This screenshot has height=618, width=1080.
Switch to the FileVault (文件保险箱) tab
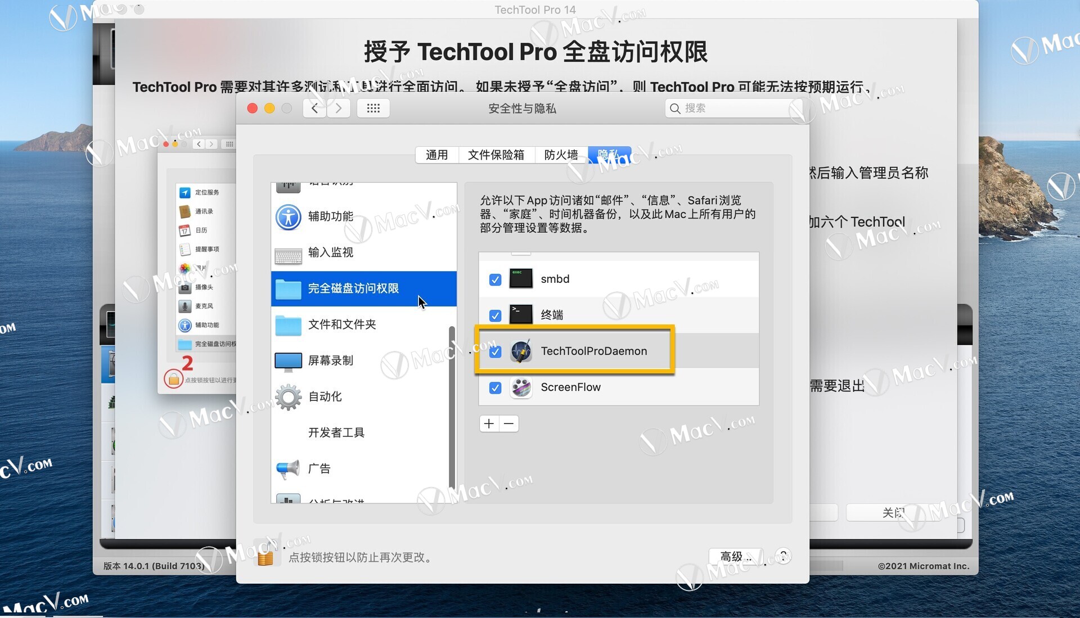(x=496, y=155)
